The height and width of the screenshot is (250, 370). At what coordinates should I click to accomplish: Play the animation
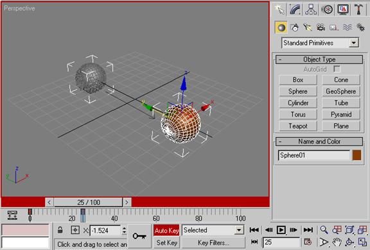click(x=281, y=229)
